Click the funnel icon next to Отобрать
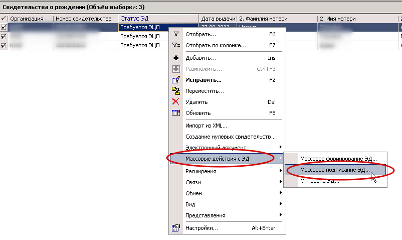Image resolution: width=402 pixels, height=240 pixels. point(176,34)
